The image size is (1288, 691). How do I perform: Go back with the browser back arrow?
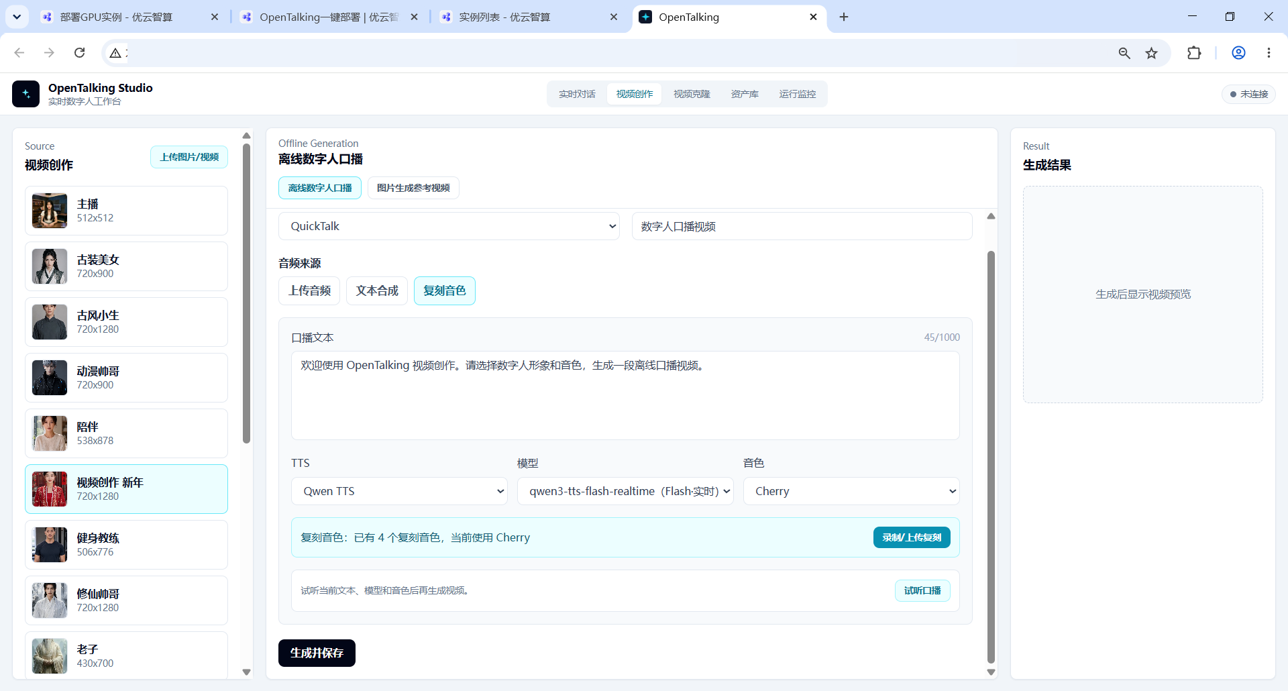click(19, 53)
